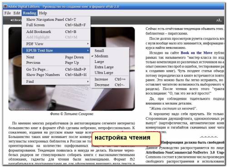Set text size to Small

click(110, 51)
